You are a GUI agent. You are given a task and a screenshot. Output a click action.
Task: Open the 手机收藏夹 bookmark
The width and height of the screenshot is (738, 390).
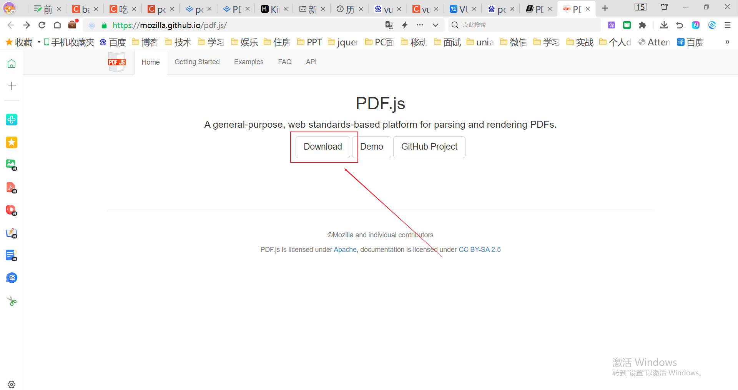click(x=69, y=42)
